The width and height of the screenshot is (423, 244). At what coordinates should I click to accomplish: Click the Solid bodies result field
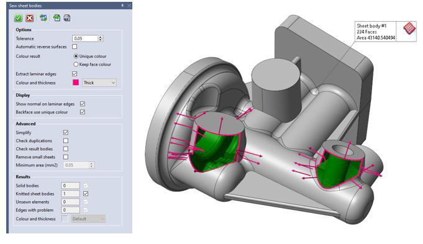click(70, 186)
